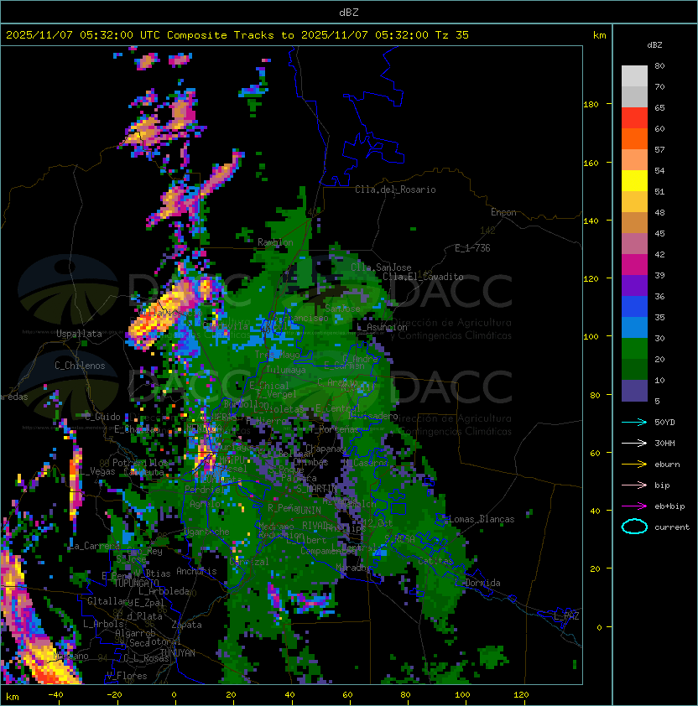Click the Rambion place label
This screenshot has width=698, height=706.
pyautogui.click(x=275, y=242)
